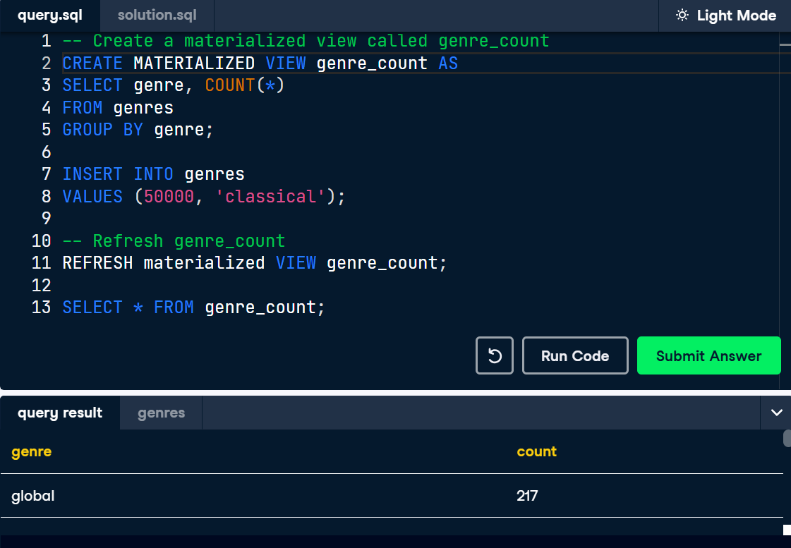Toggle Light Mode theme
Screen dimensions: 791x548
(x=725, y=16)
